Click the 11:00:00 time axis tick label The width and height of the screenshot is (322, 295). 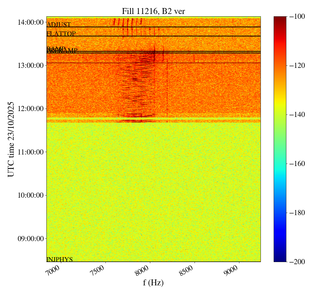point(31,152)
